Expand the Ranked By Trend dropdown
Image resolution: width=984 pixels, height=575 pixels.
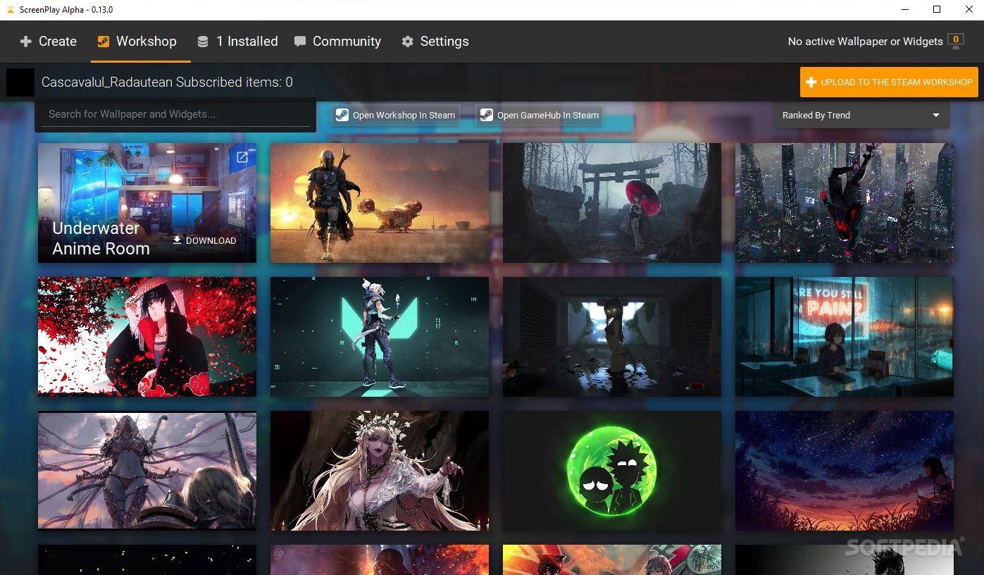click(x=861, y=115)
